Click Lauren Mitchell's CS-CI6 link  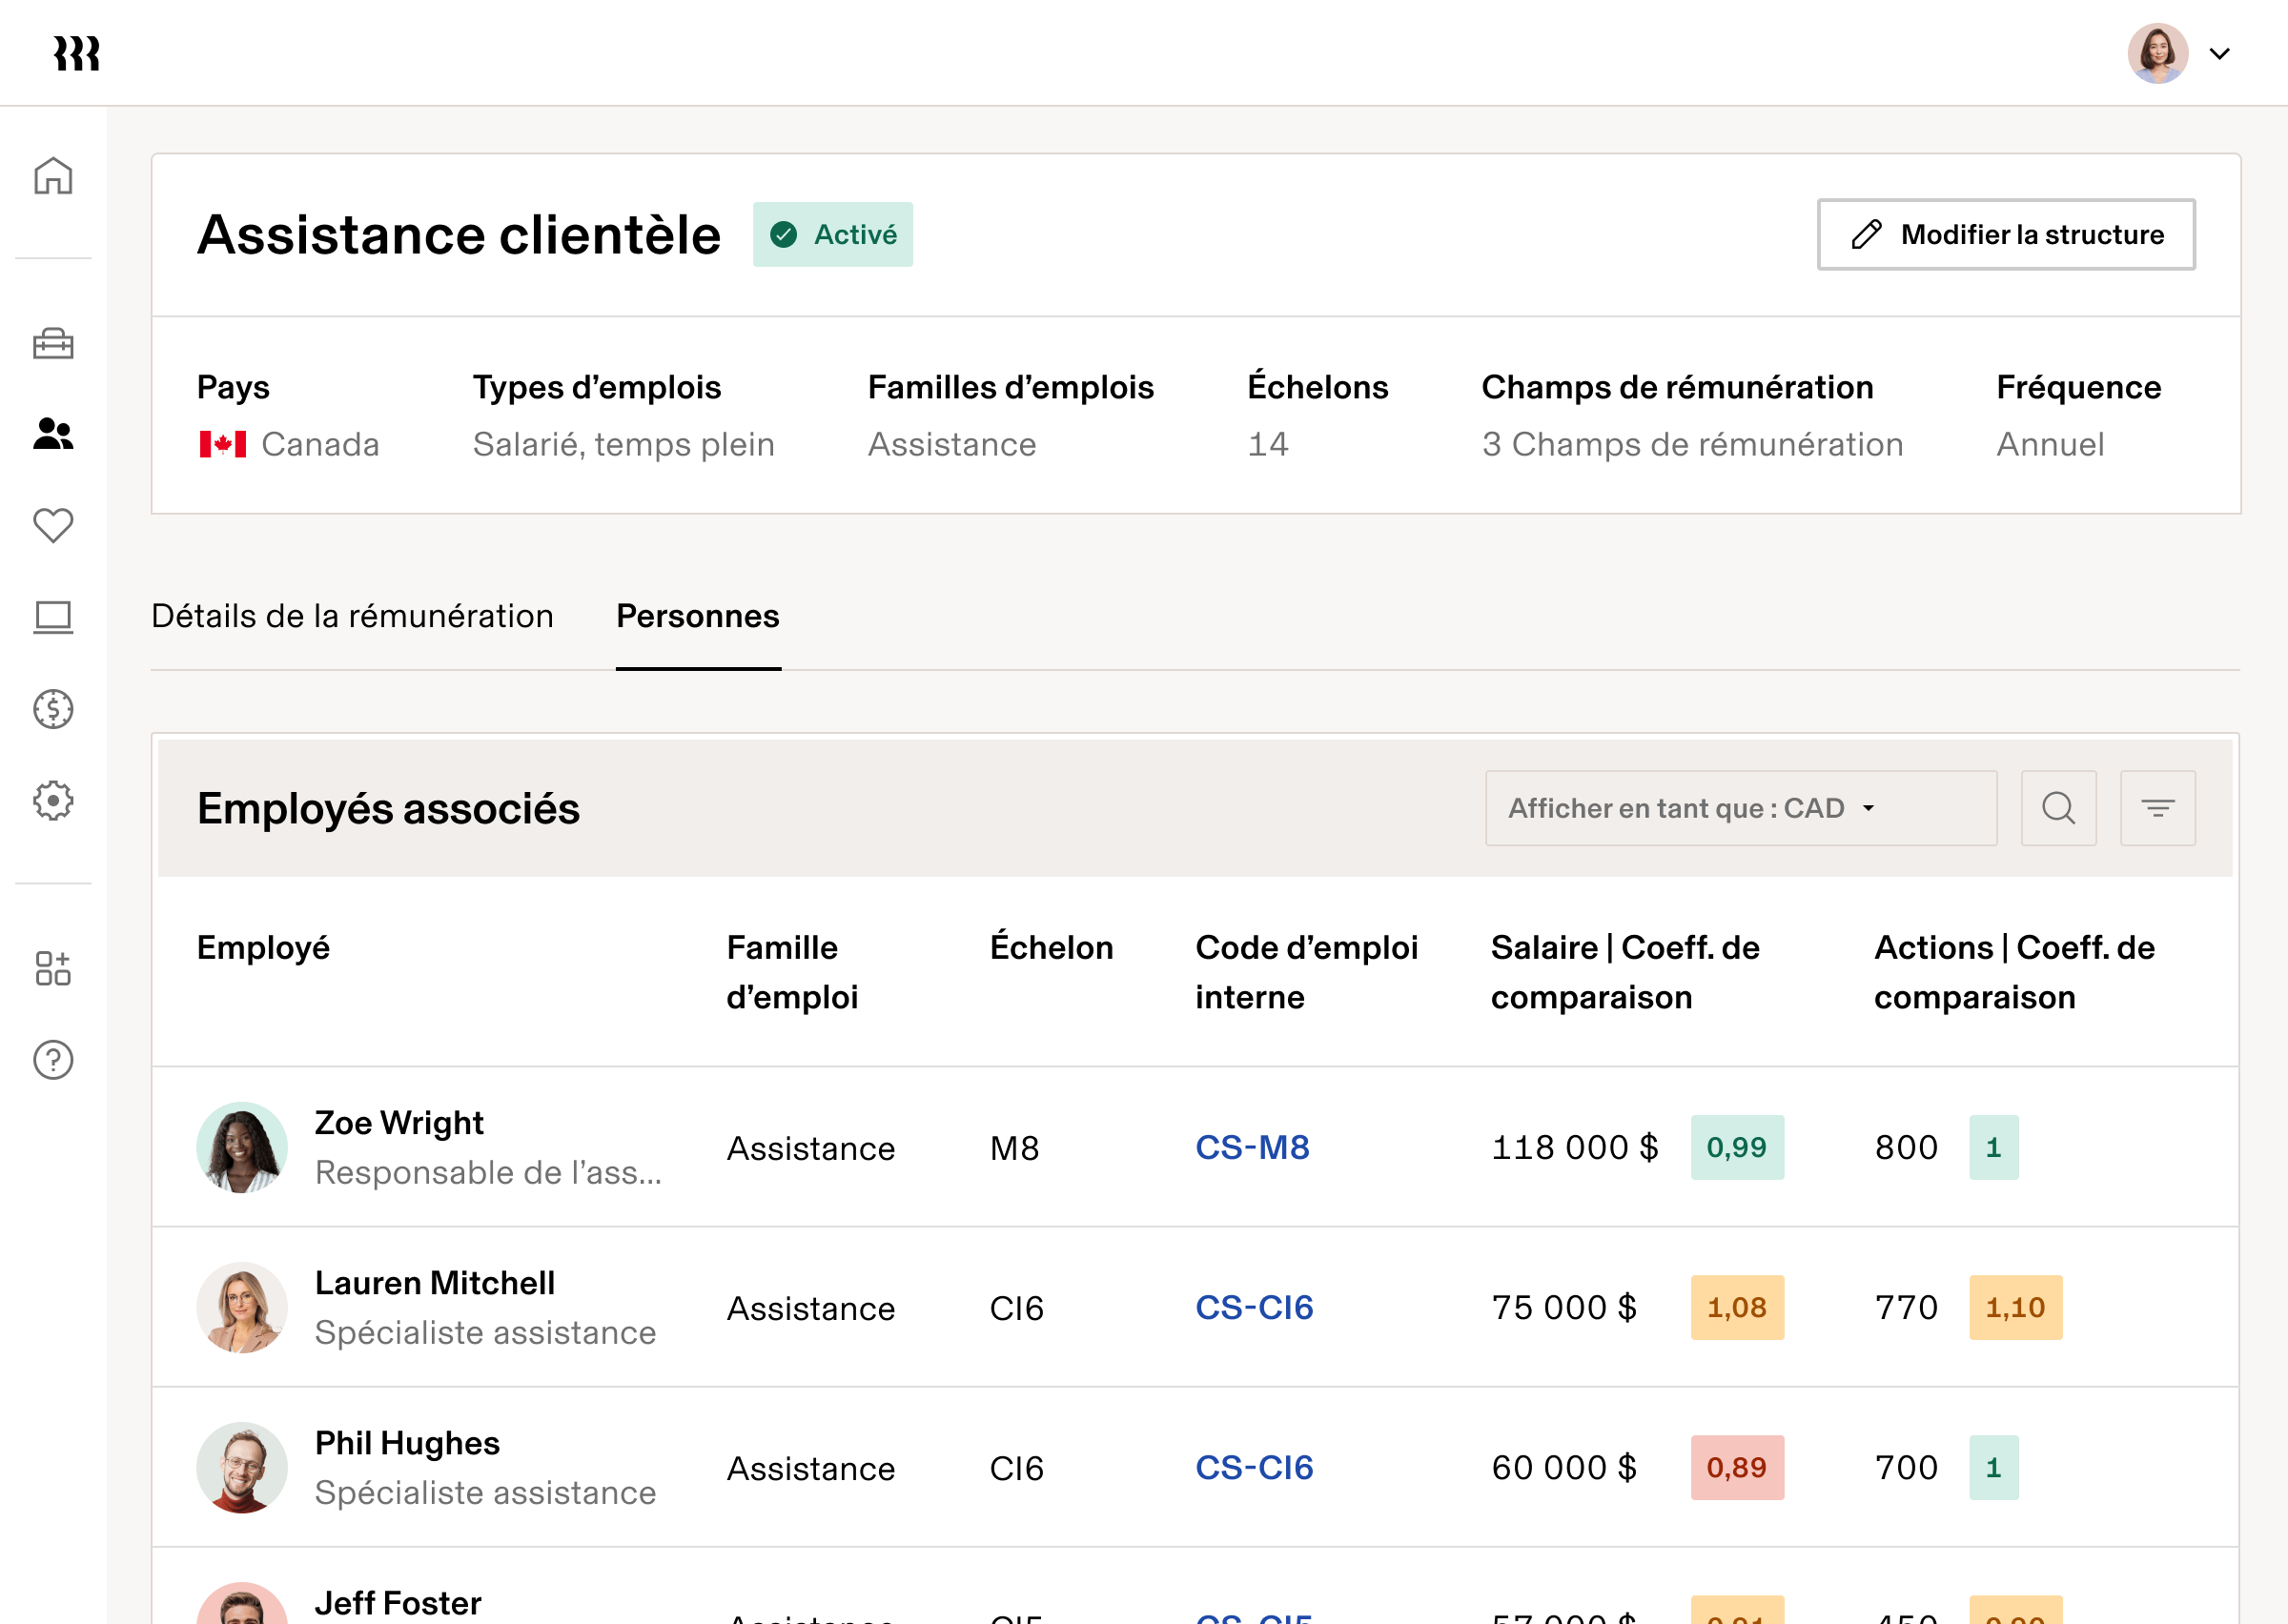click(x=1254, y=1307)
